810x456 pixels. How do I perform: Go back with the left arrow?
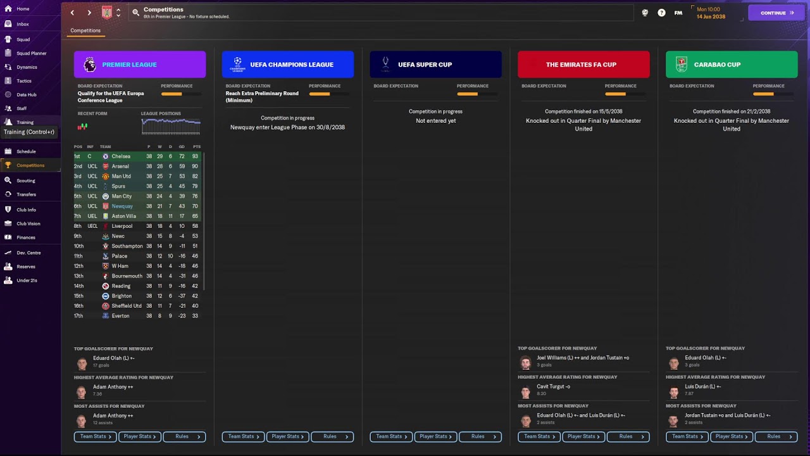coord(72,13)
